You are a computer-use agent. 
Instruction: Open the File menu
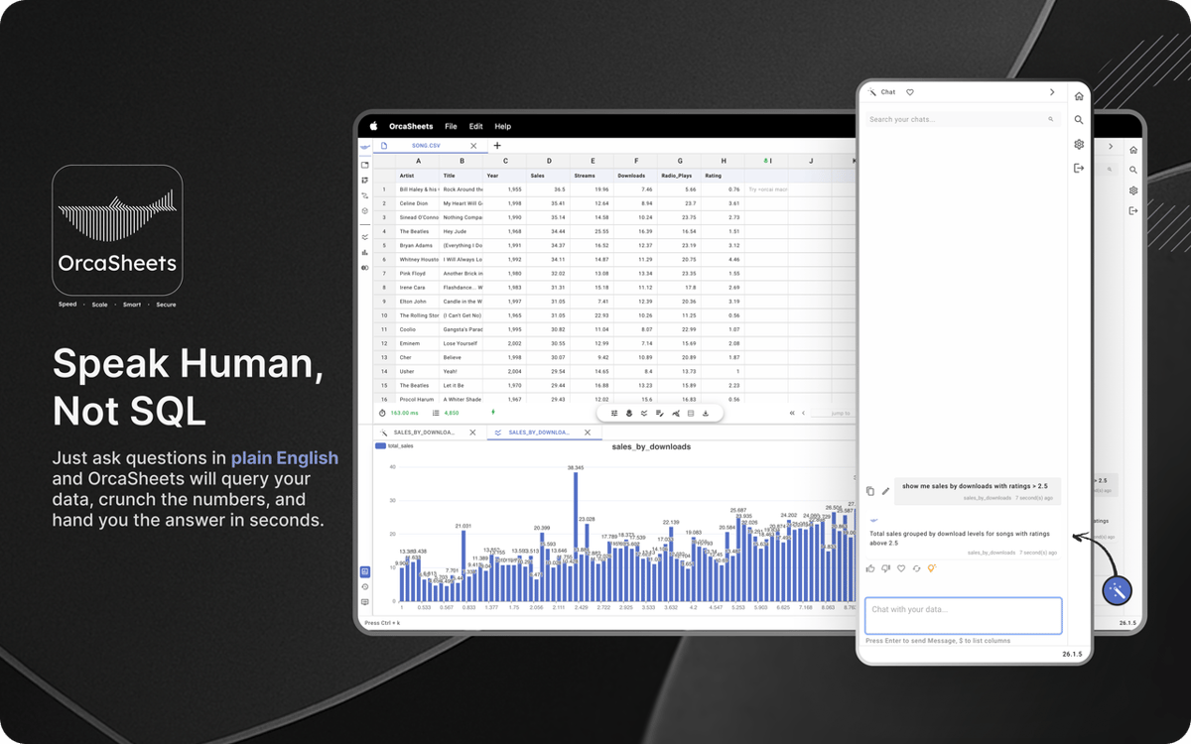point(451,126)
